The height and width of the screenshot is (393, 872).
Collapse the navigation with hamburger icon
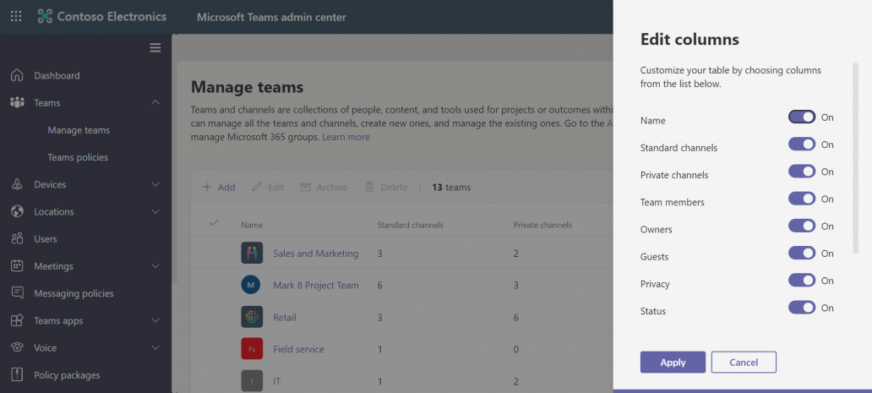pyautogui.click(x=155, y=48)
